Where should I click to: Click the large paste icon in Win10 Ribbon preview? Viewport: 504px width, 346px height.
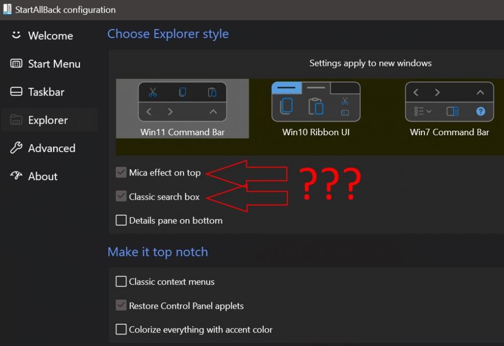coord(316,106)
